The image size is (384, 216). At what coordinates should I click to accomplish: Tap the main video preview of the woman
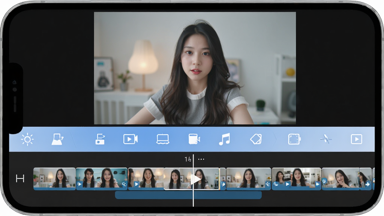point(195,68)
